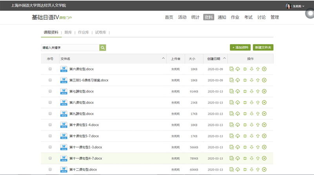Click copy icon for 第十课句型5-7.docx row
This screenshot has height=175, width=314.
(232, 136)
